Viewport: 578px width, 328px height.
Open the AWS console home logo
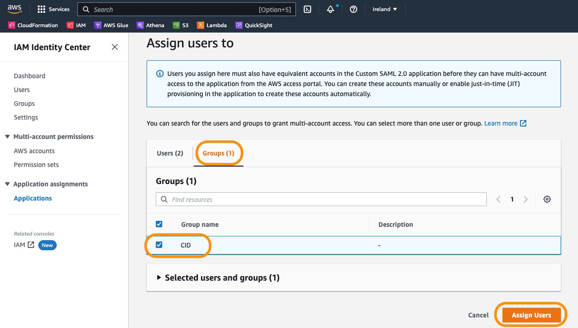point(14,9)
